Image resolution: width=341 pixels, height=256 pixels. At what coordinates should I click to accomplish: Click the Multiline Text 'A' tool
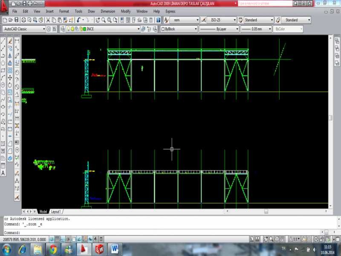click(3, 173)
